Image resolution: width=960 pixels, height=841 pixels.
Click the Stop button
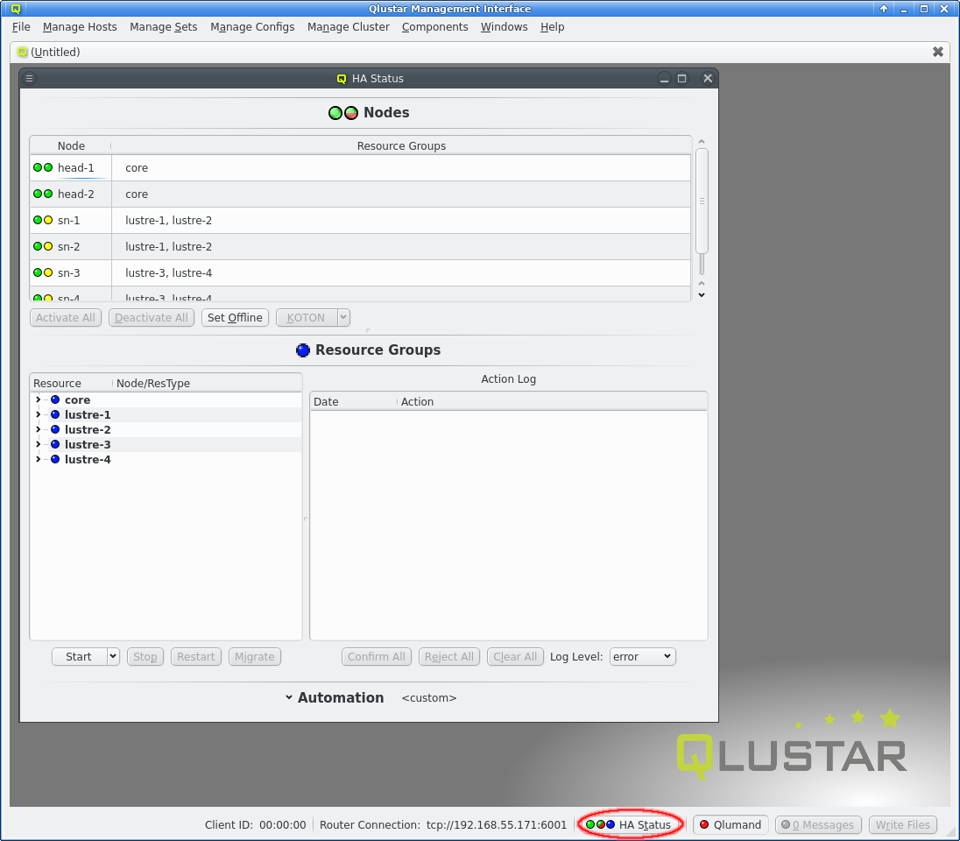pyautogui.click(x=145, y=657)
